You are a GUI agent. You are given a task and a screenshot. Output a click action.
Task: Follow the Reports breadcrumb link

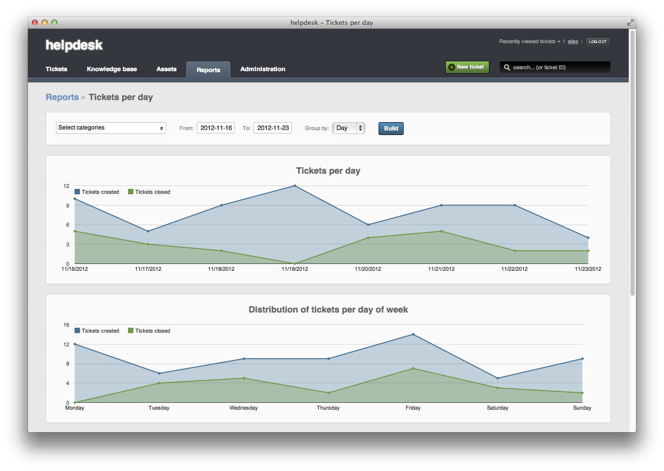(62, 97)
